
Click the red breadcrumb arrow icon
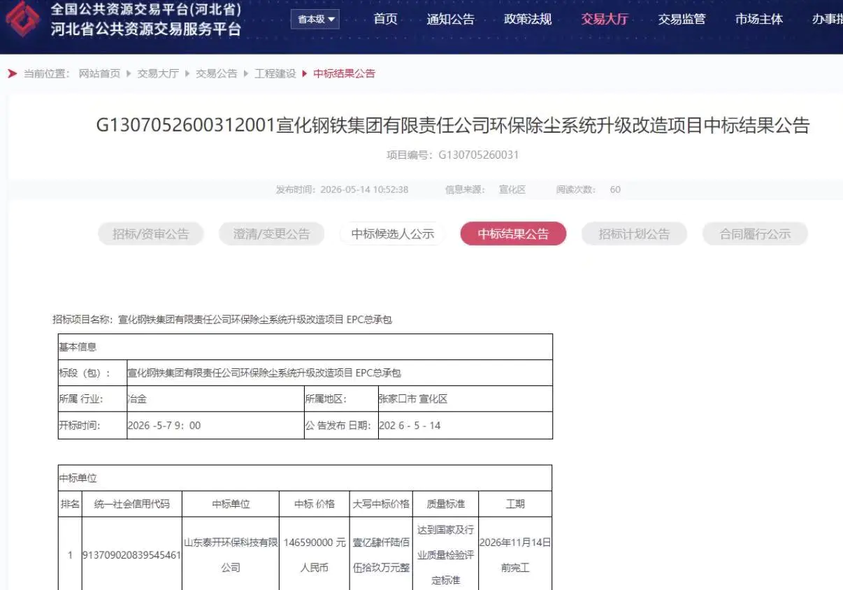(x=12, y=73)
